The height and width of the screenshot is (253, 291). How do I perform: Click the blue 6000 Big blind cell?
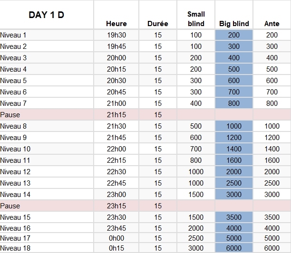(x=234, y=248)
